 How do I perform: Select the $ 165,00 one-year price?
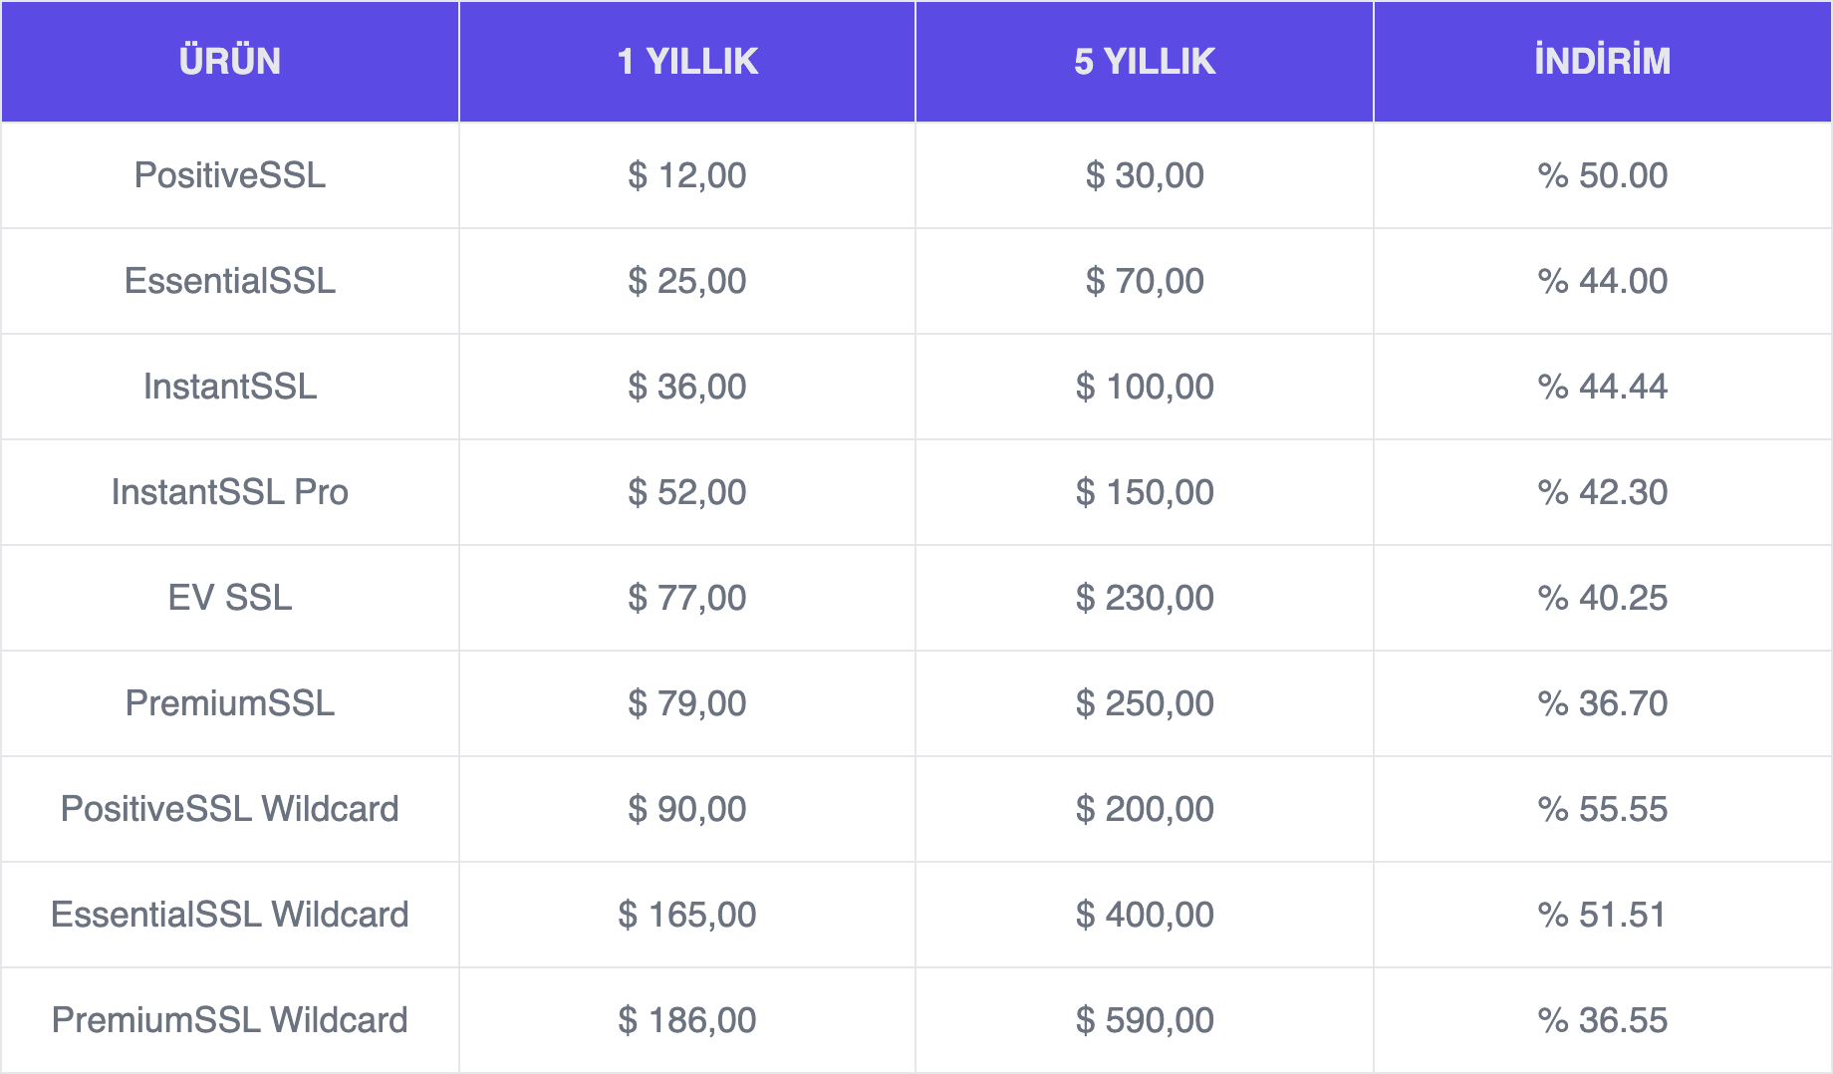tap(687, 915)
